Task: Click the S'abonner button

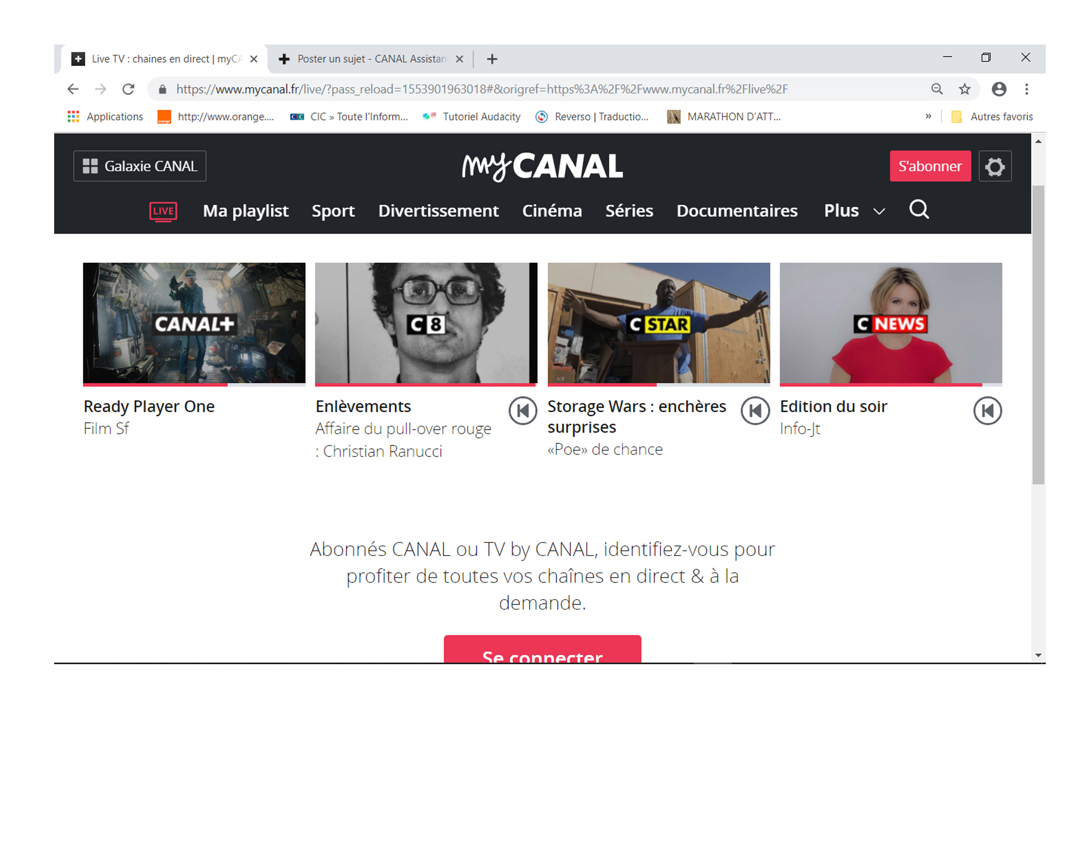Action: click(x=930, y=166)
